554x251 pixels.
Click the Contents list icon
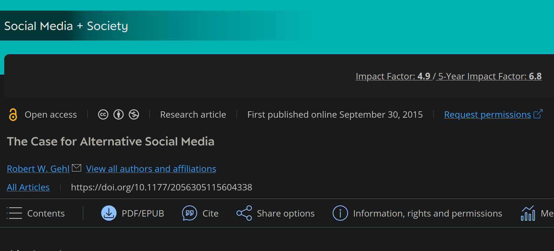[x=14, y=213]
